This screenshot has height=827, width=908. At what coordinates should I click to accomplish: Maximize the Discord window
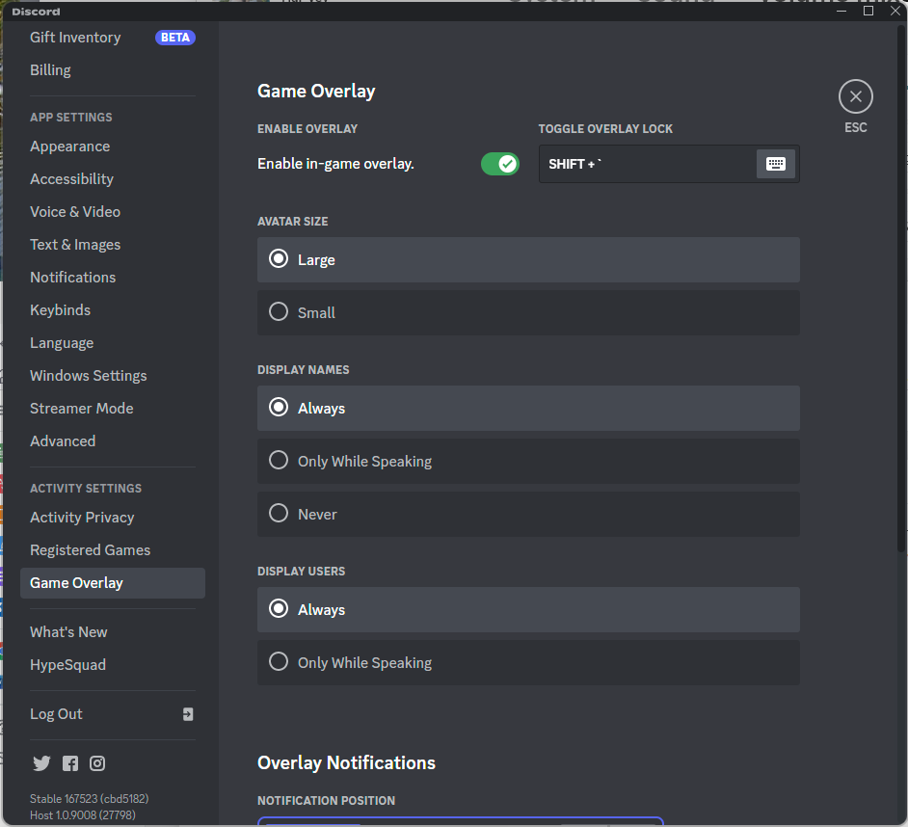pos(868,11)
